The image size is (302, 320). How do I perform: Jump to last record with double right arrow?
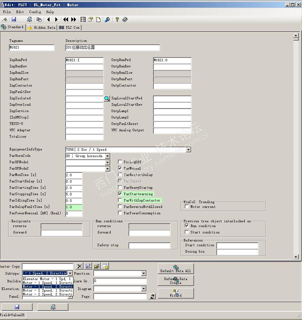click(x=74, y=19)
